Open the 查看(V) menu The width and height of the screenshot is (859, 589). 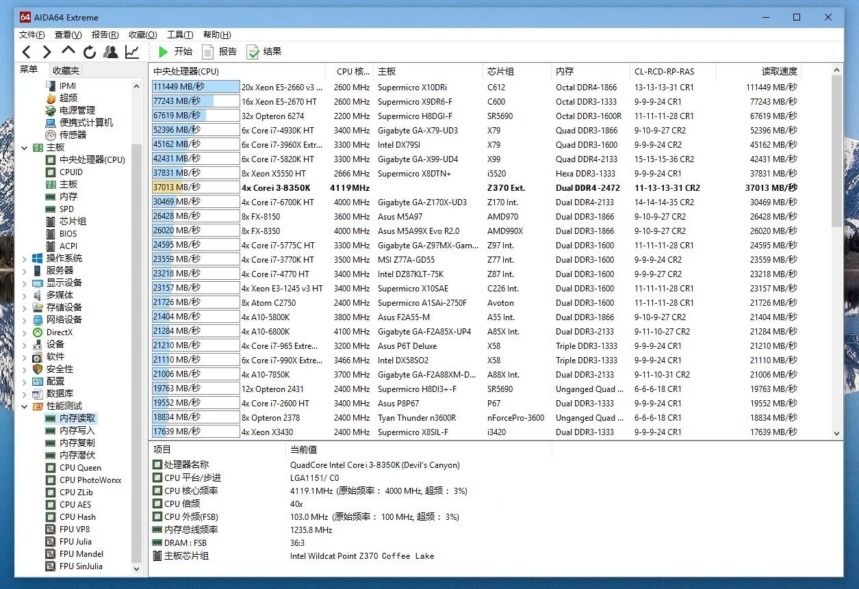tap(68, 34)
